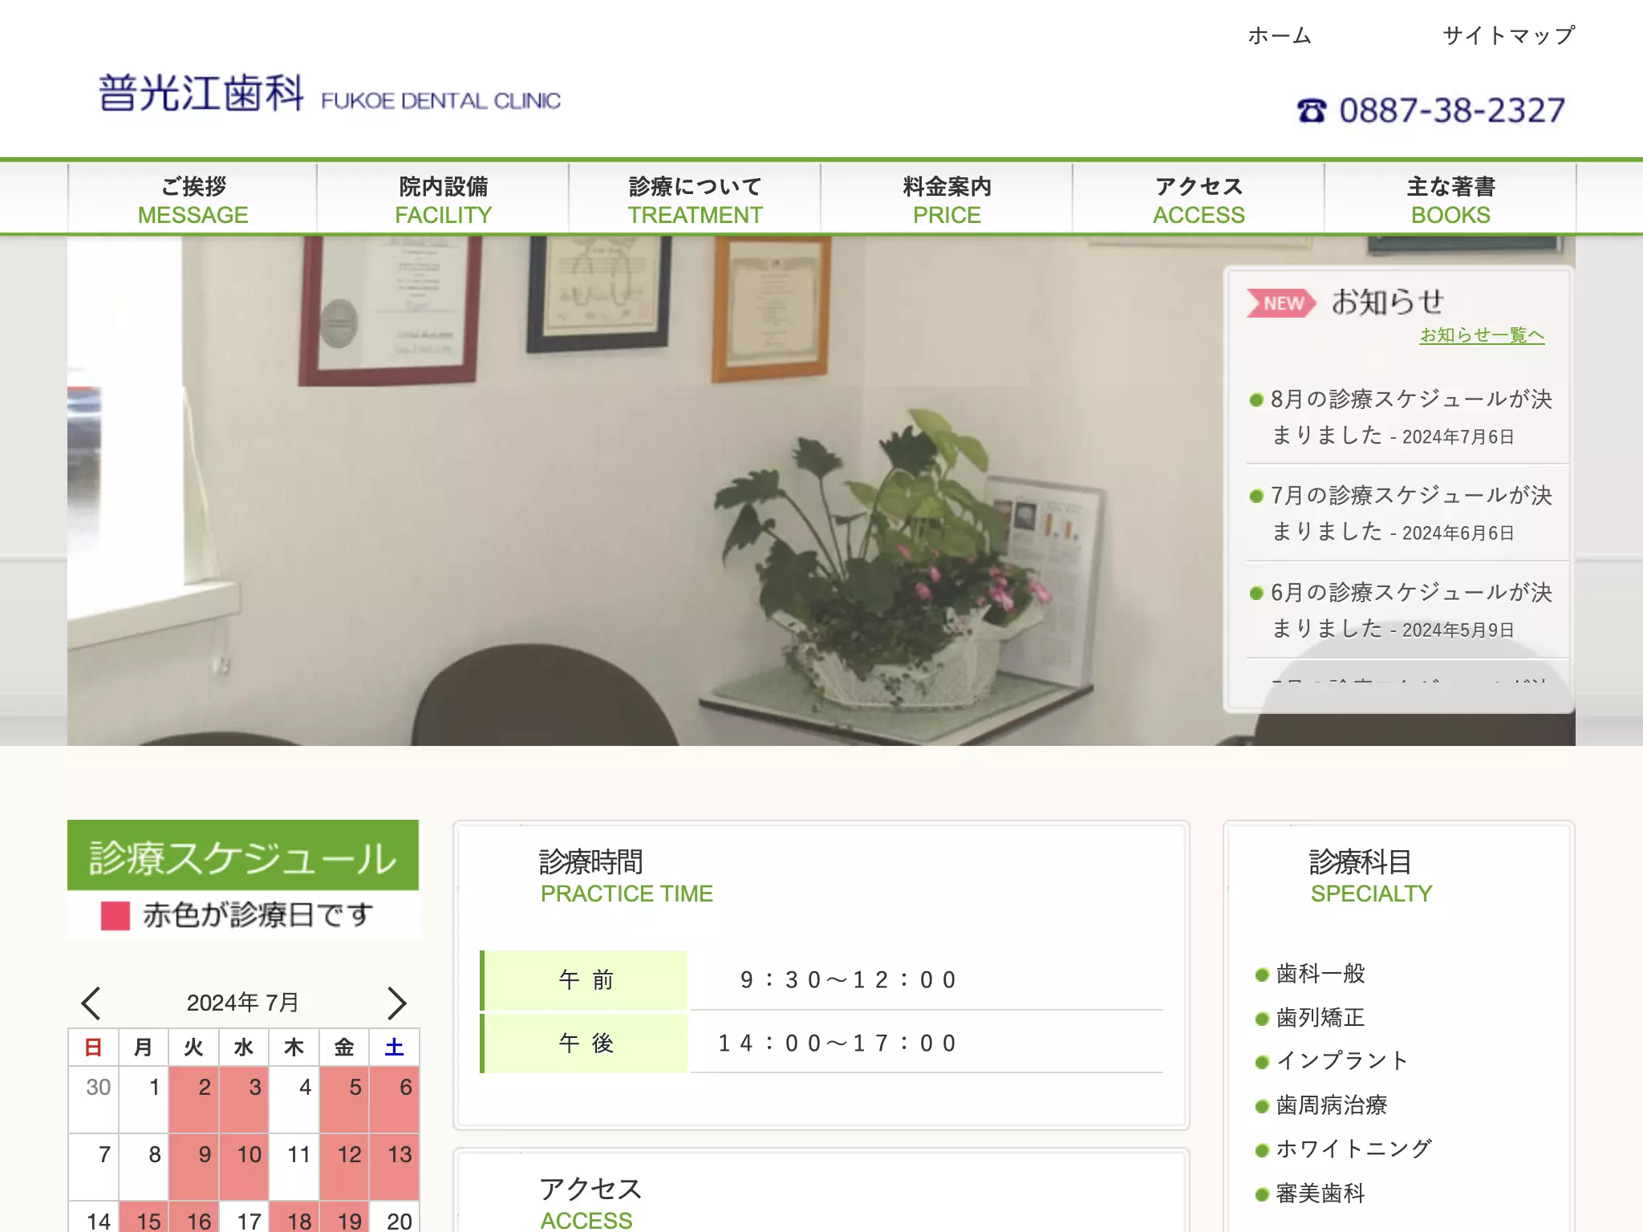Click インプラント specialty item
The height and width of the screenshot is (1232, 1643).
(1341, 1061)
